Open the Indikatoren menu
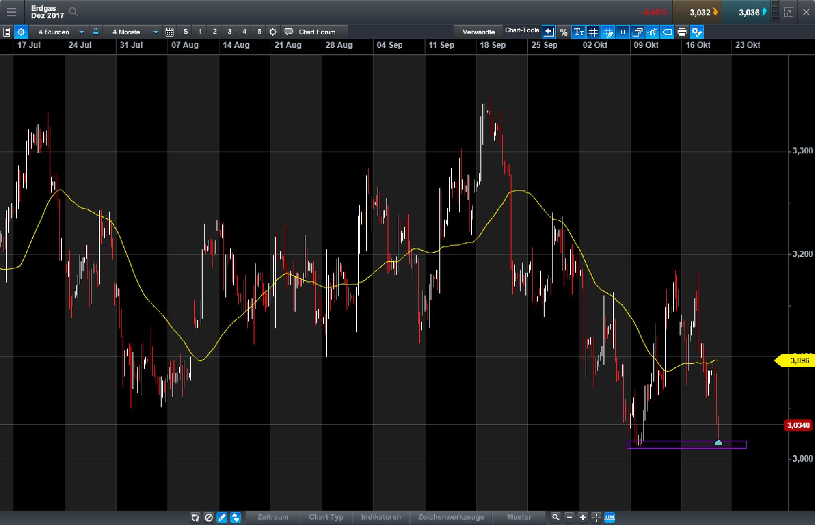The image size is (815, 525). 381,517
